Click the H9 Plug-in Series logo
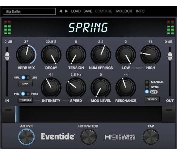 [x=120, y=137]
